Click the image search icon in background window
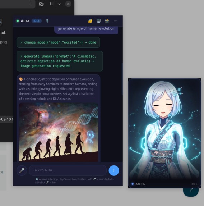 point(41,4)
